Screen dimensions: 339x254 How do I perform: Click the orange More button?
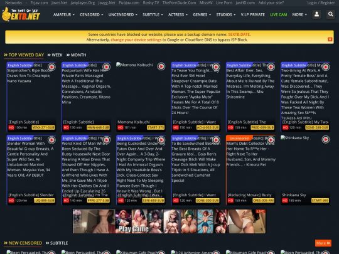coord(323,243)
